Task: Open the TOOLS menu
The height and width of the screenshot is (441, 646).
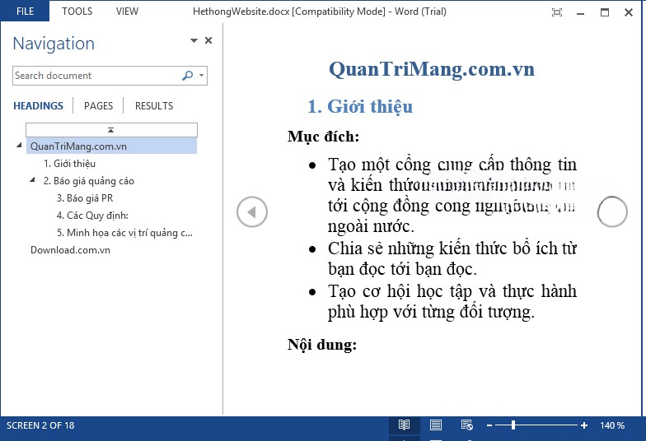Action: [x=77, y=12]
